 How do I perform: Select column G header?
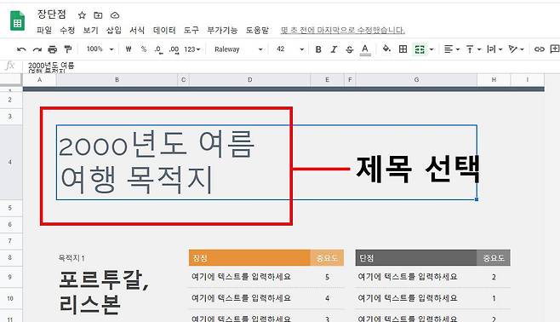[x=416, y=80]
